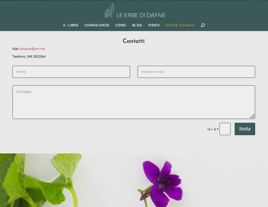This screenshot has width=268, height=207.
Task: Focus the Nome input field
Action: click(x=71, y=72)
